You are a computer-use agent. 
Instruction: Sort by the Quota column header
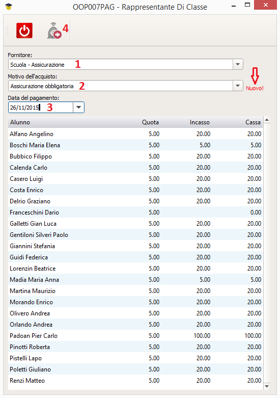pos(150,122)
